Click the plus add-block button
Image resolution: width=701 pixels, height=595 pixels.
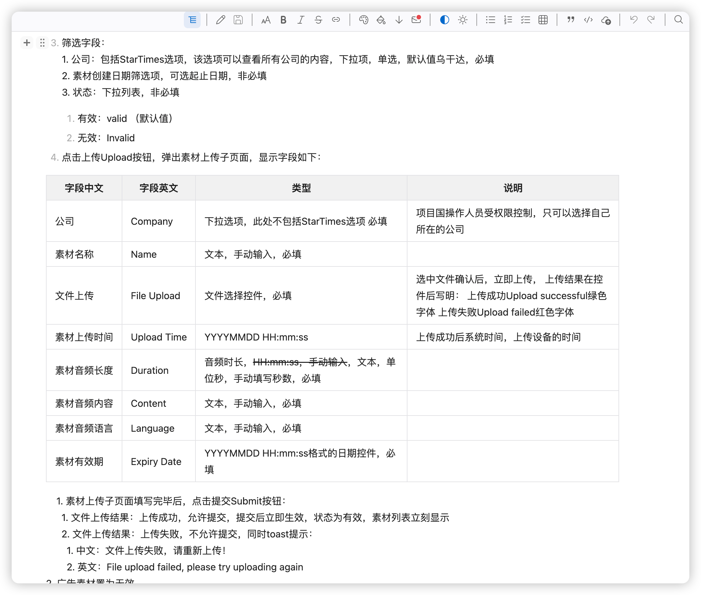[27, 43]
